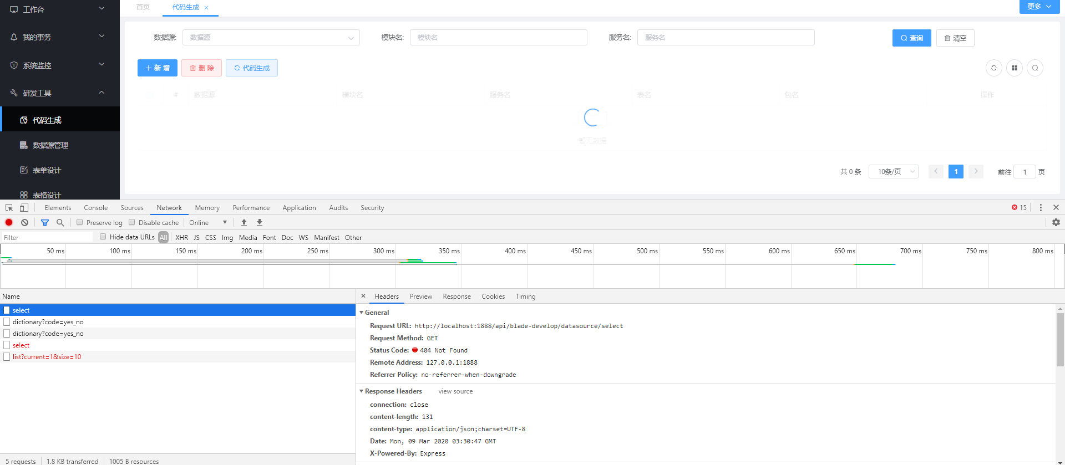Expand the 我的事务 sidebar menu
This screenshot has width=1065, height=465.
click(102, 36)
